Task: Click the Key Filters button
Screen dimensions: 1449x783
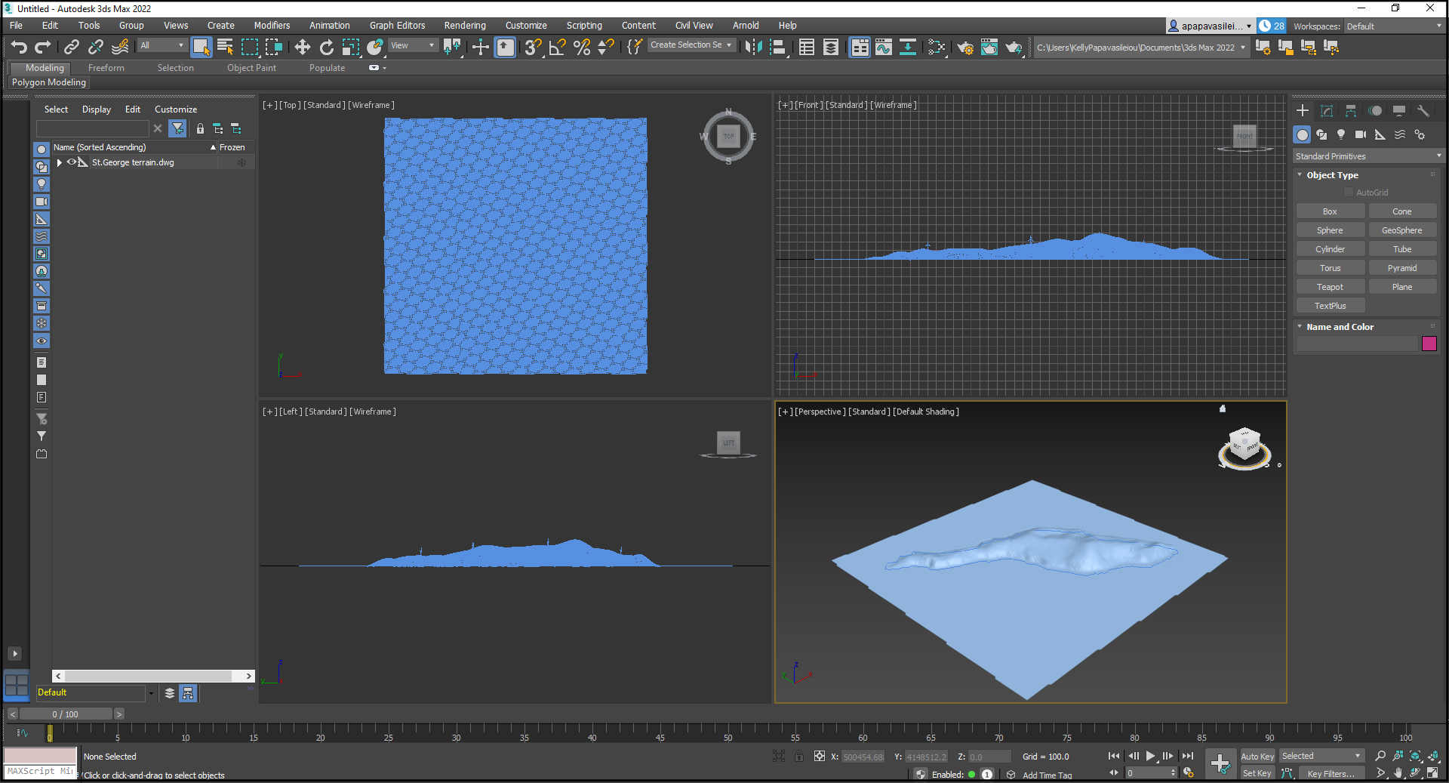Action: tap(1331, 773)
